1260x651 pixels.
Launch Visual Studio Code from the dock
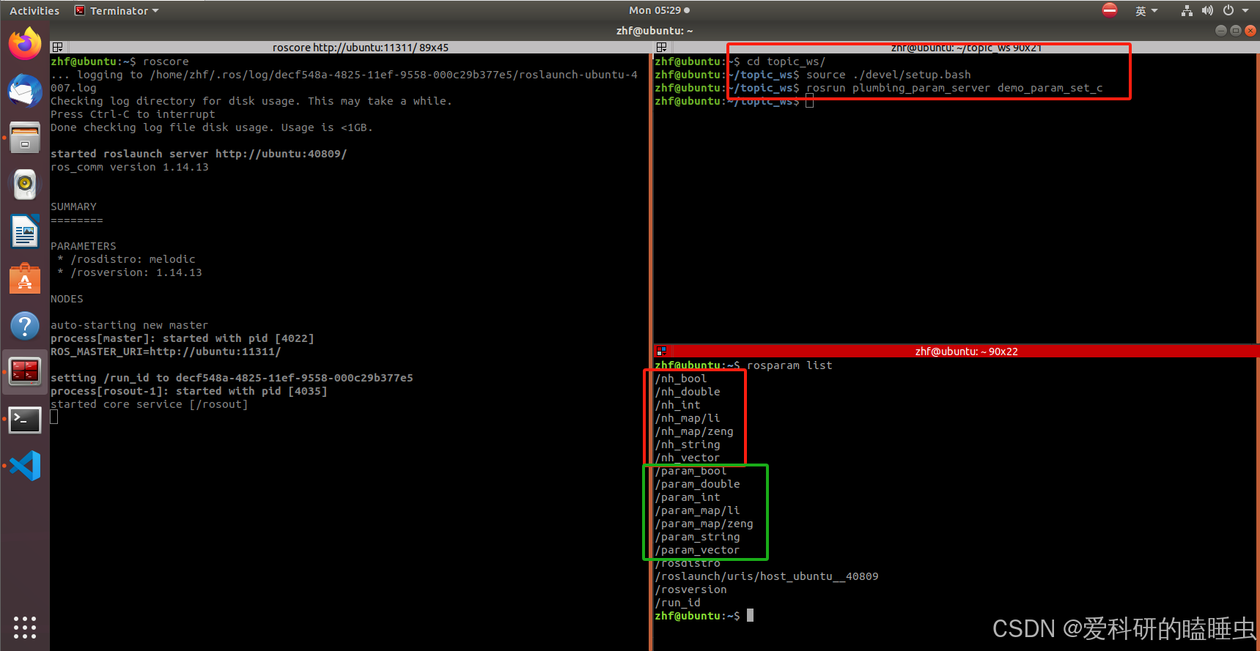25,466
